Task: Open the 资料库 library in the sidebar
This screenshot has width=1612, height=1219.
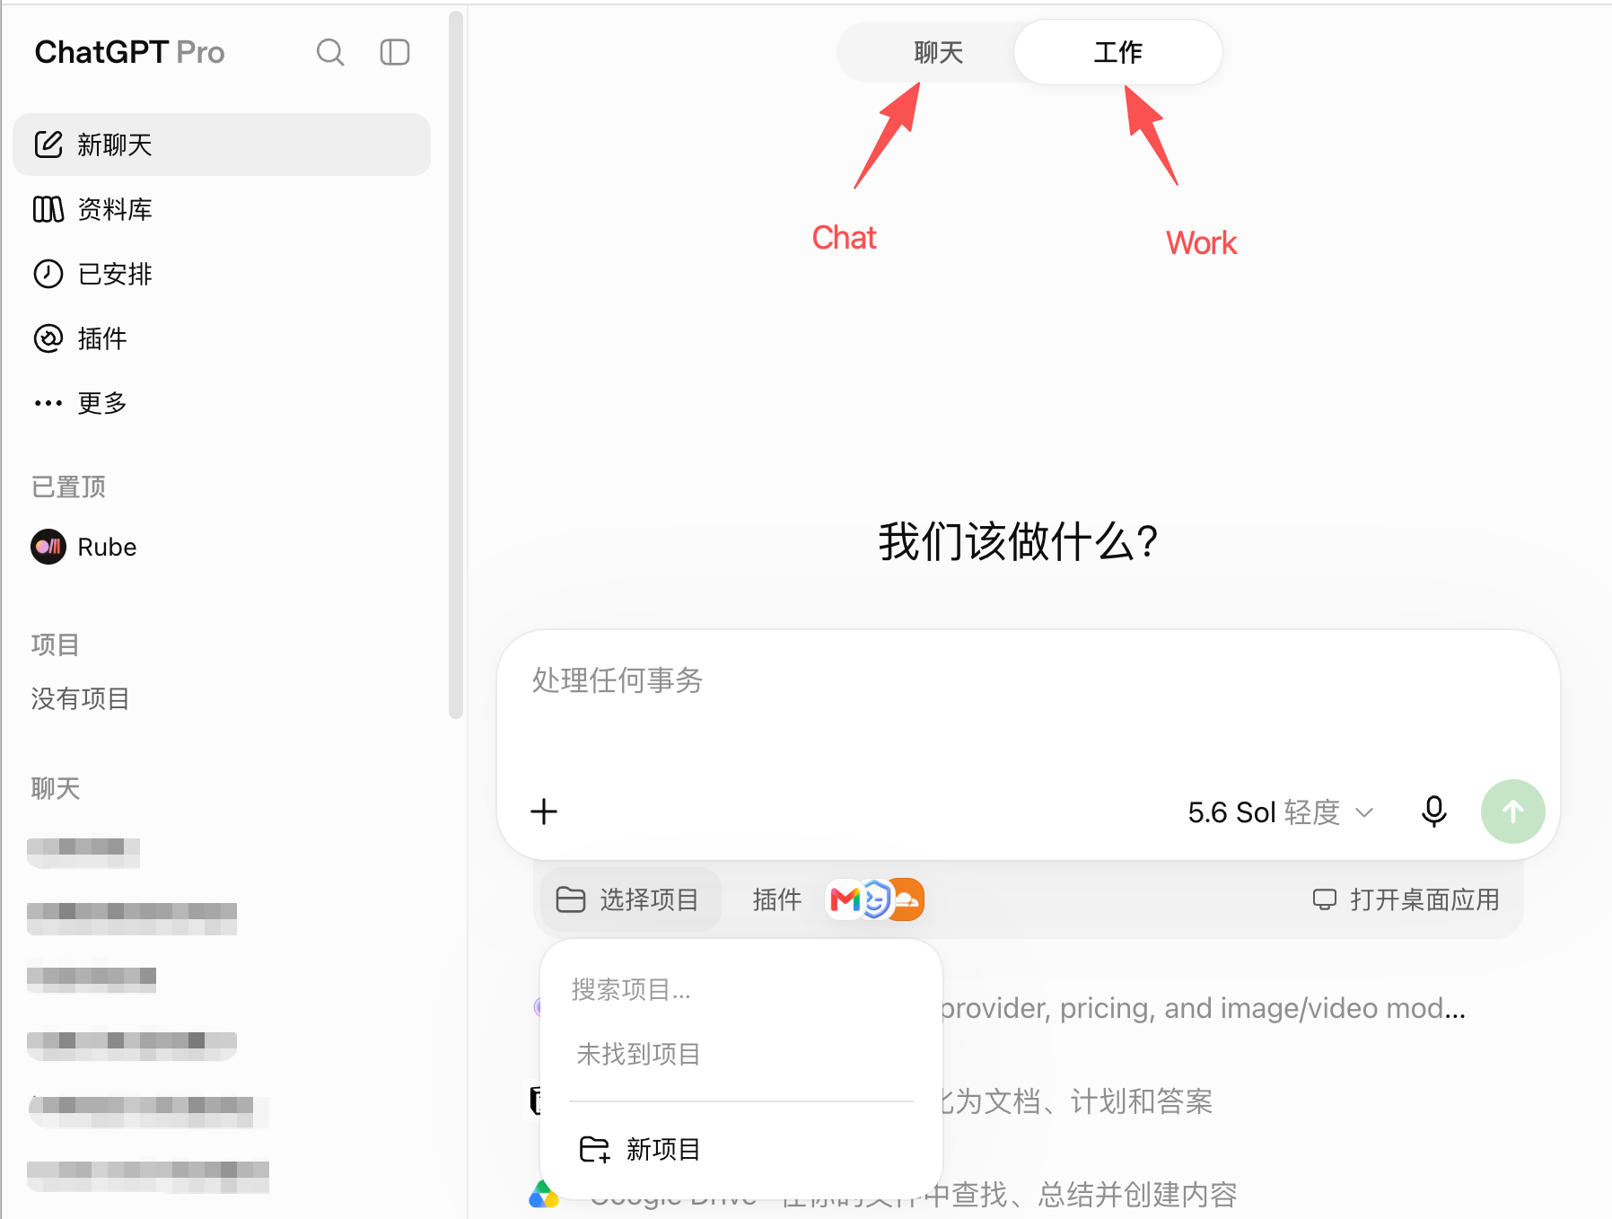Action: click(x=222, y=209)
